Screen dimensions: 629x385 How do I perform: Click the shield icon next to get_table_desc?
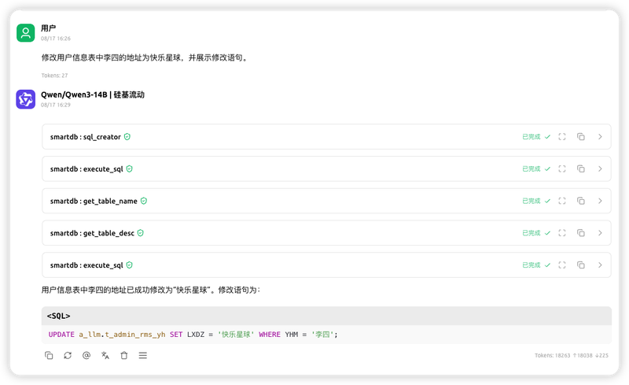tap(141, 233)
